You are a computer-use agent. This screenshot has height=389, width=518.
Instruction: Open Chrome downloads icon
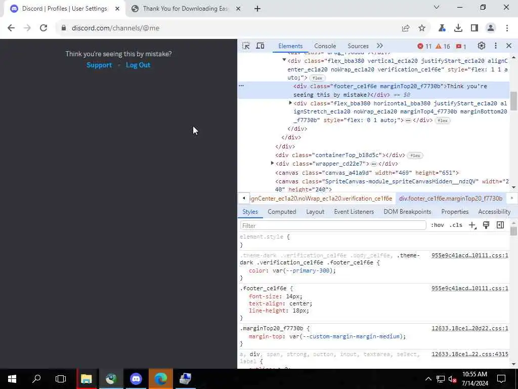pyautogui.click(x=458, y=28)
